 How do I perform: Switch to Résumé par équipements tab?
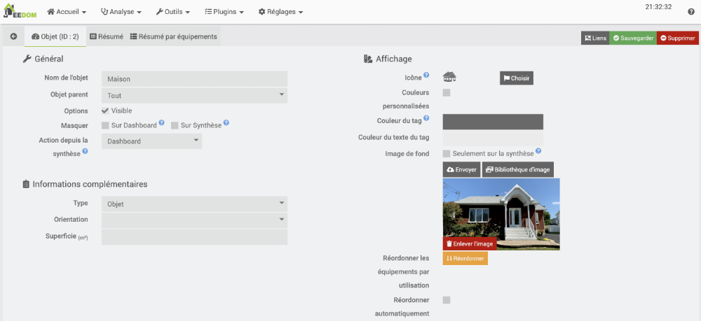173,36
